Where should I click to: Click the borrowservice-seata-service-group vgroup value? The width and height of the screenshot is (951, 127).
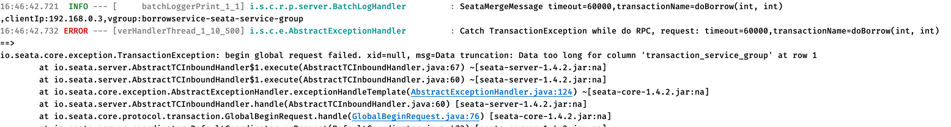point(222,19)
